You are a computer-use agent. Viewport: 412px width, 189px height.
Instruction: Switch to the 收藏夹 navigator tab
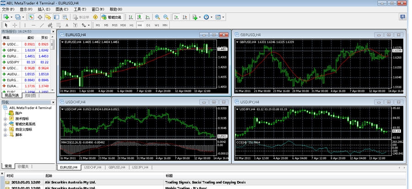click(x=23, y=166)
